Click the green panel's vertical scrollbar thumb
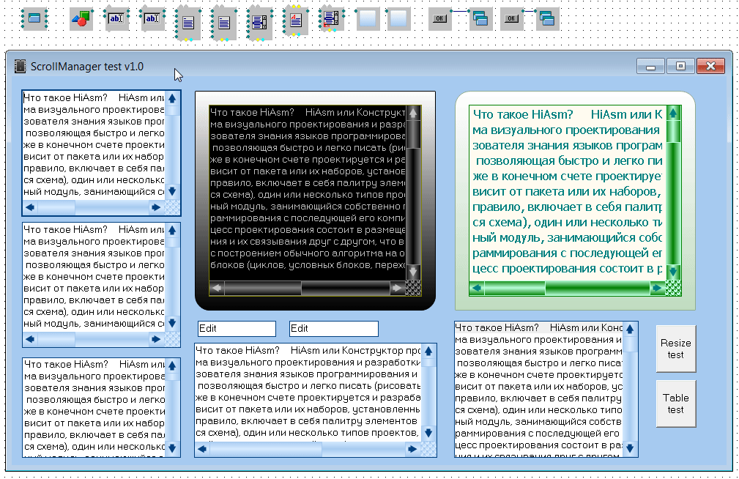The width and height of the screenshot is (739, 479). (673, 132)
